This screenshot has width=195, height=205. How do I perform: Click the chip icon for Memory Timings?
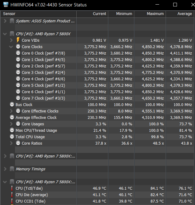tap(12, 169)
